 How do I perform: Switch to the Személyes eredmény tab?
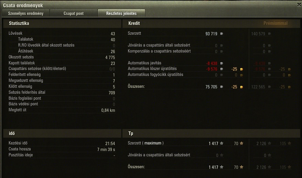tap(26, 13)
